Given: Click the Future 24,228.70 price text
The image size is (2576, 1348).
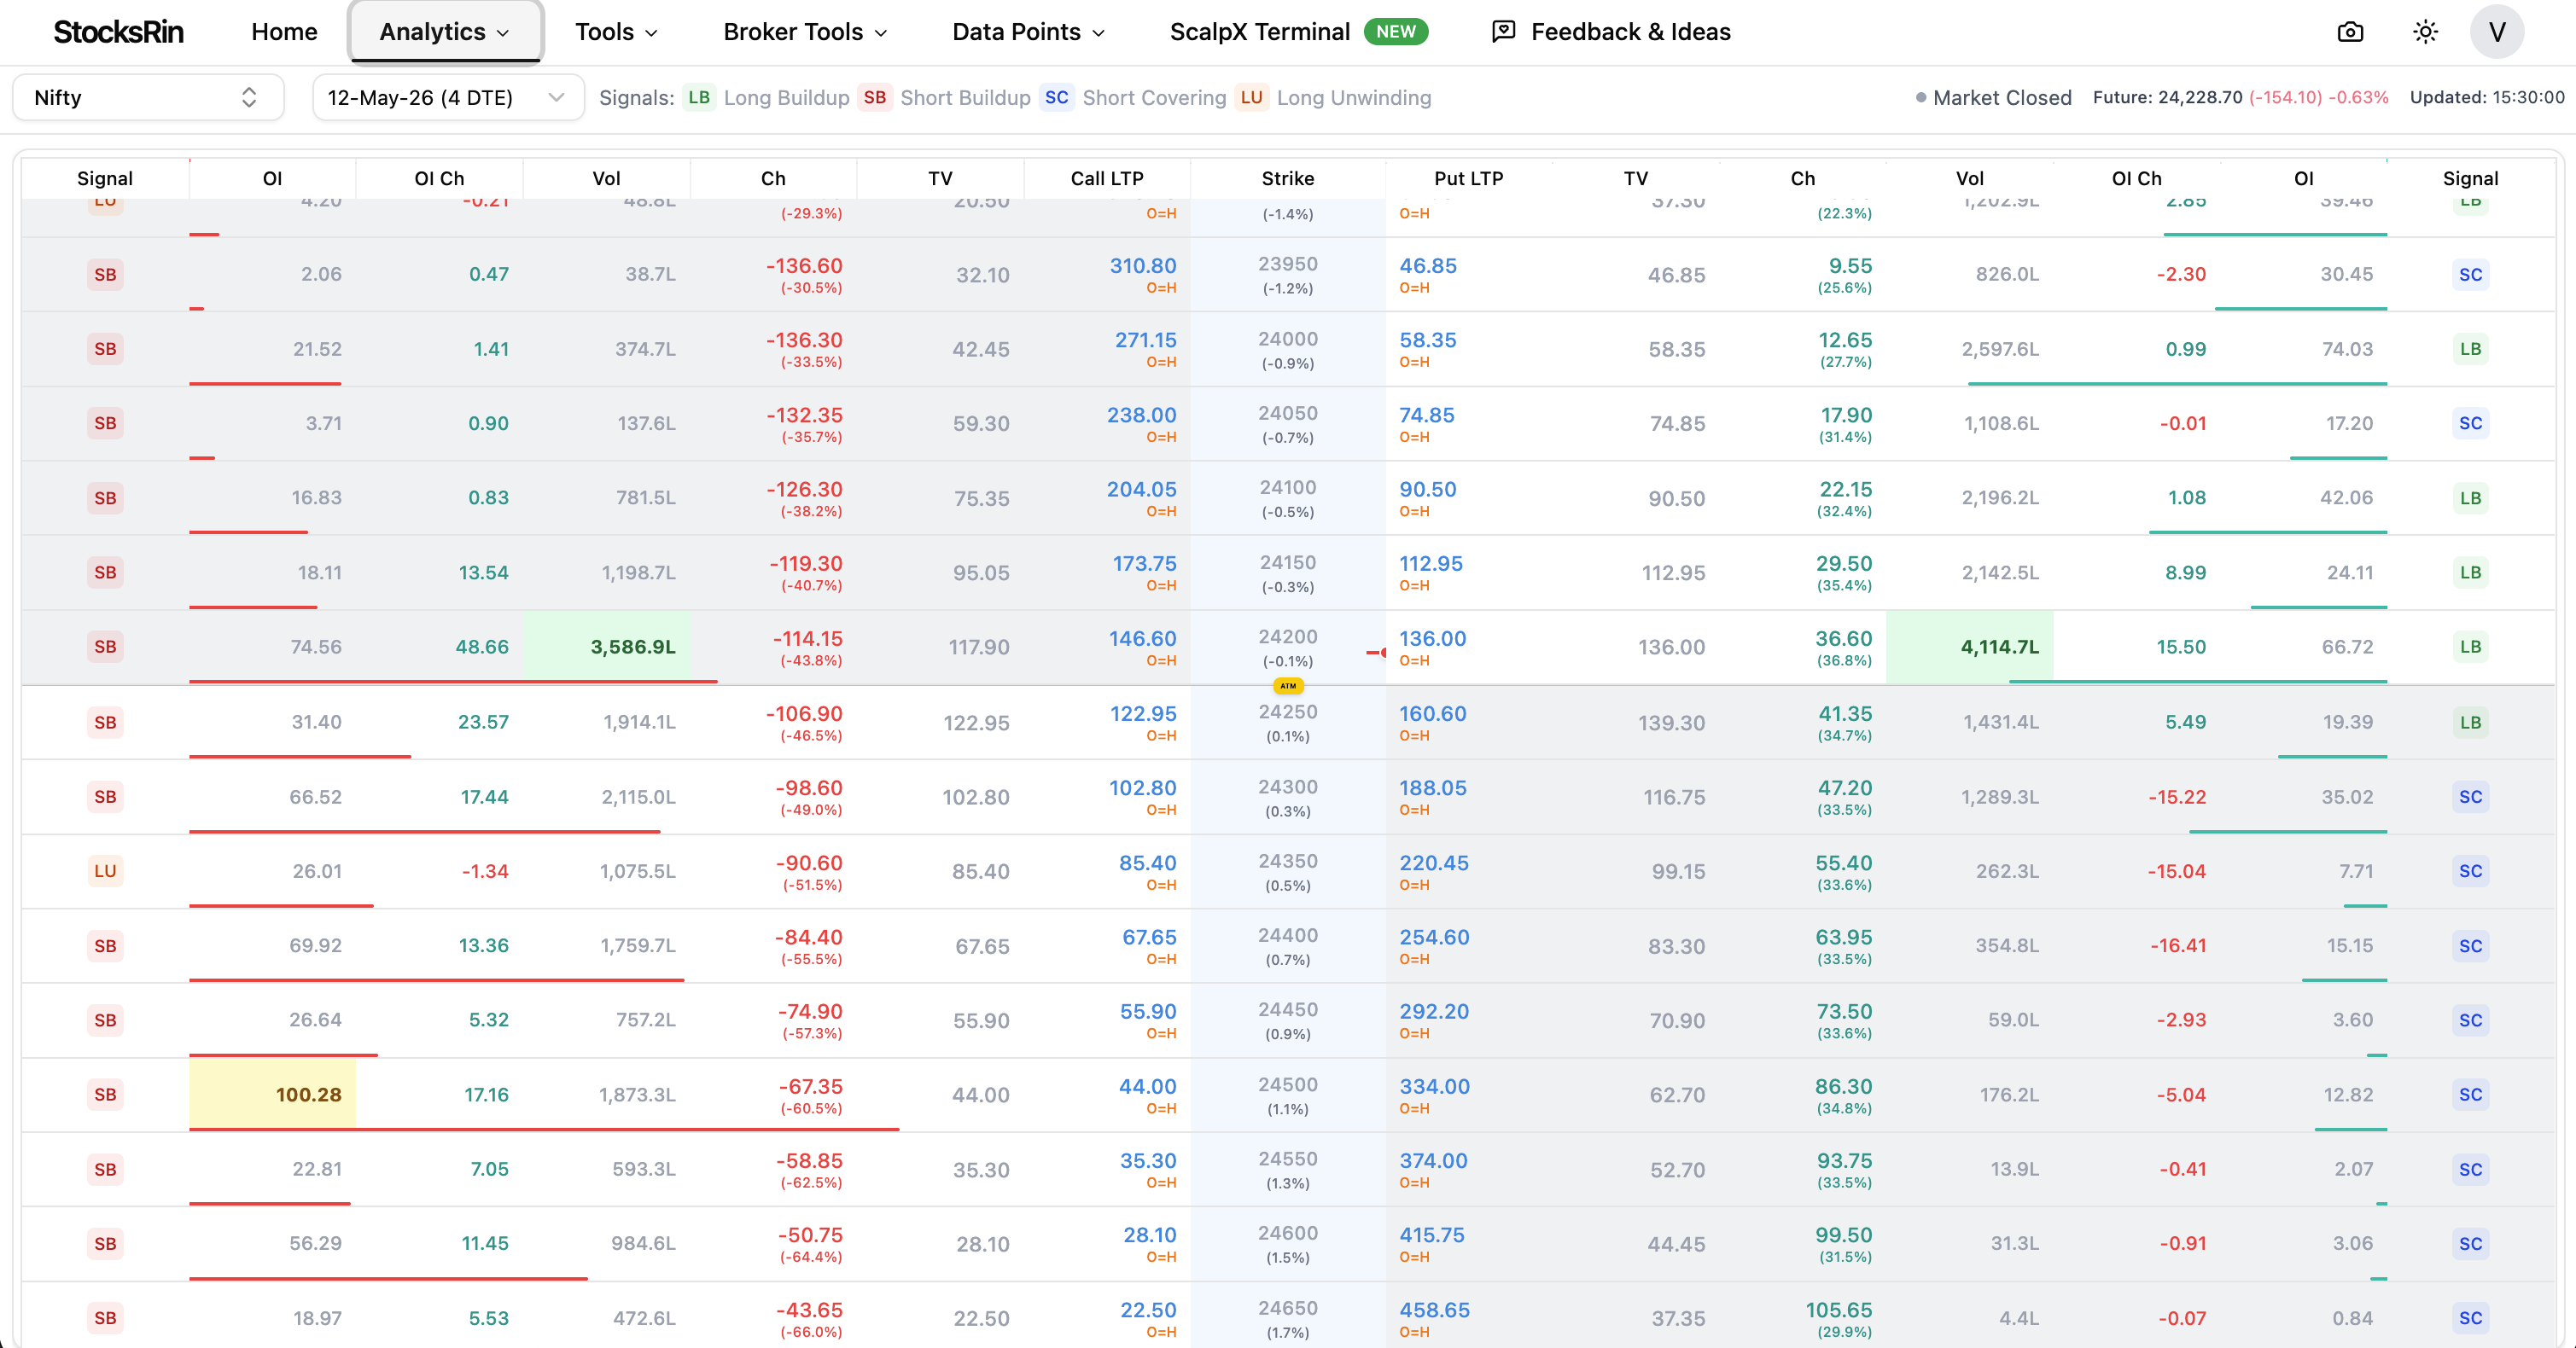Looking at the screenshot, I should (2167, 98).
